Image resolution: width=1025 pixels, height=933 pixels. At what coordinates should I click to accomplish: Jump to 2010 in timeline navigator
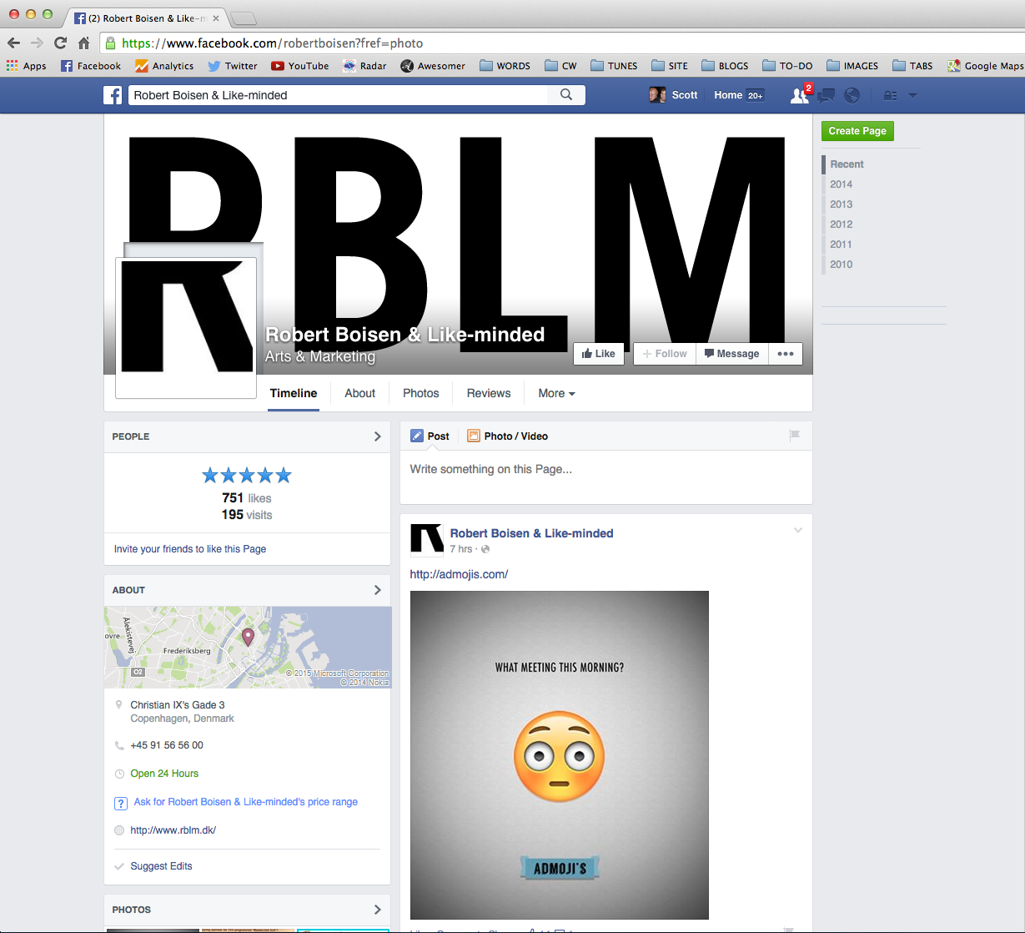point(841,265)
